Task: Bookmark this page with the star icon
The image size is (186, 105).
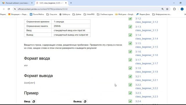Action: pyautogui.click(x=167, y=9)
